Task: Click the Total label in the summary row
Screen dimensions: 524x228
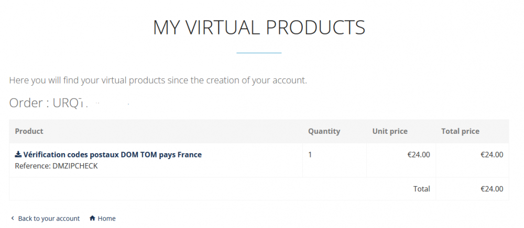Action: [421, 189]
